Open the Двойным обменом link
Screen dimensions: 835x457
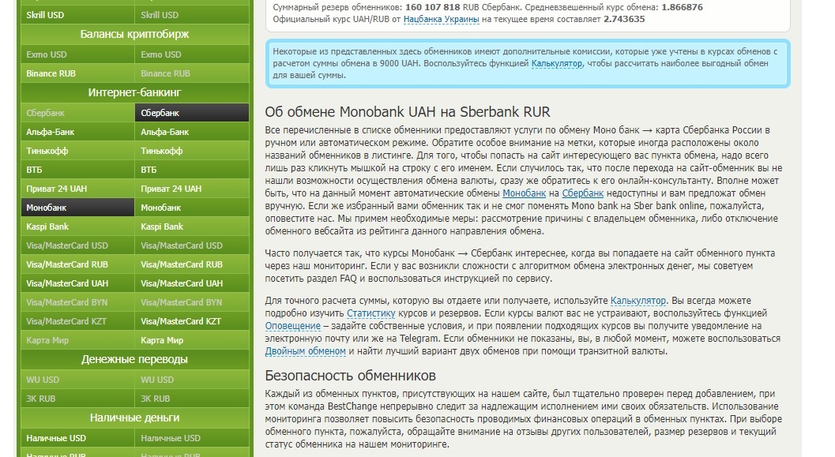(306, 351)
